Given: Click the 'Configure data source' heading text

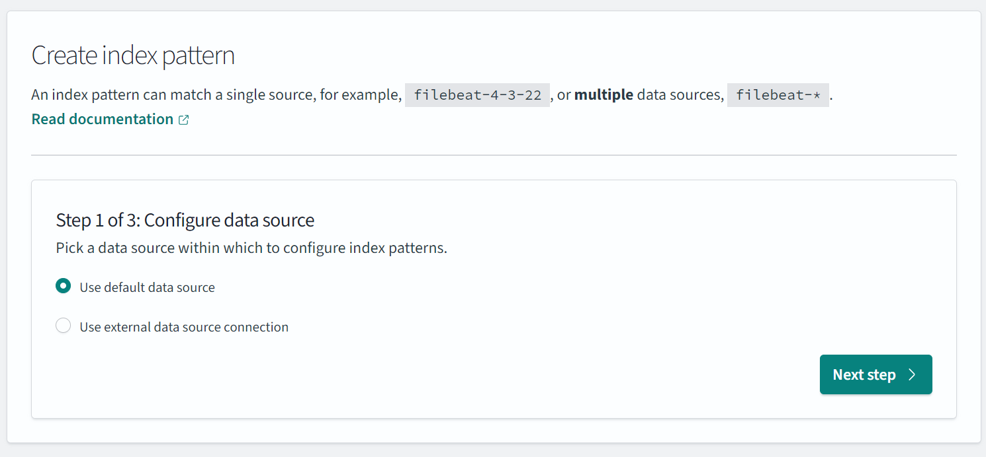Looking at the screenshot, I should (x=229, y=220).
